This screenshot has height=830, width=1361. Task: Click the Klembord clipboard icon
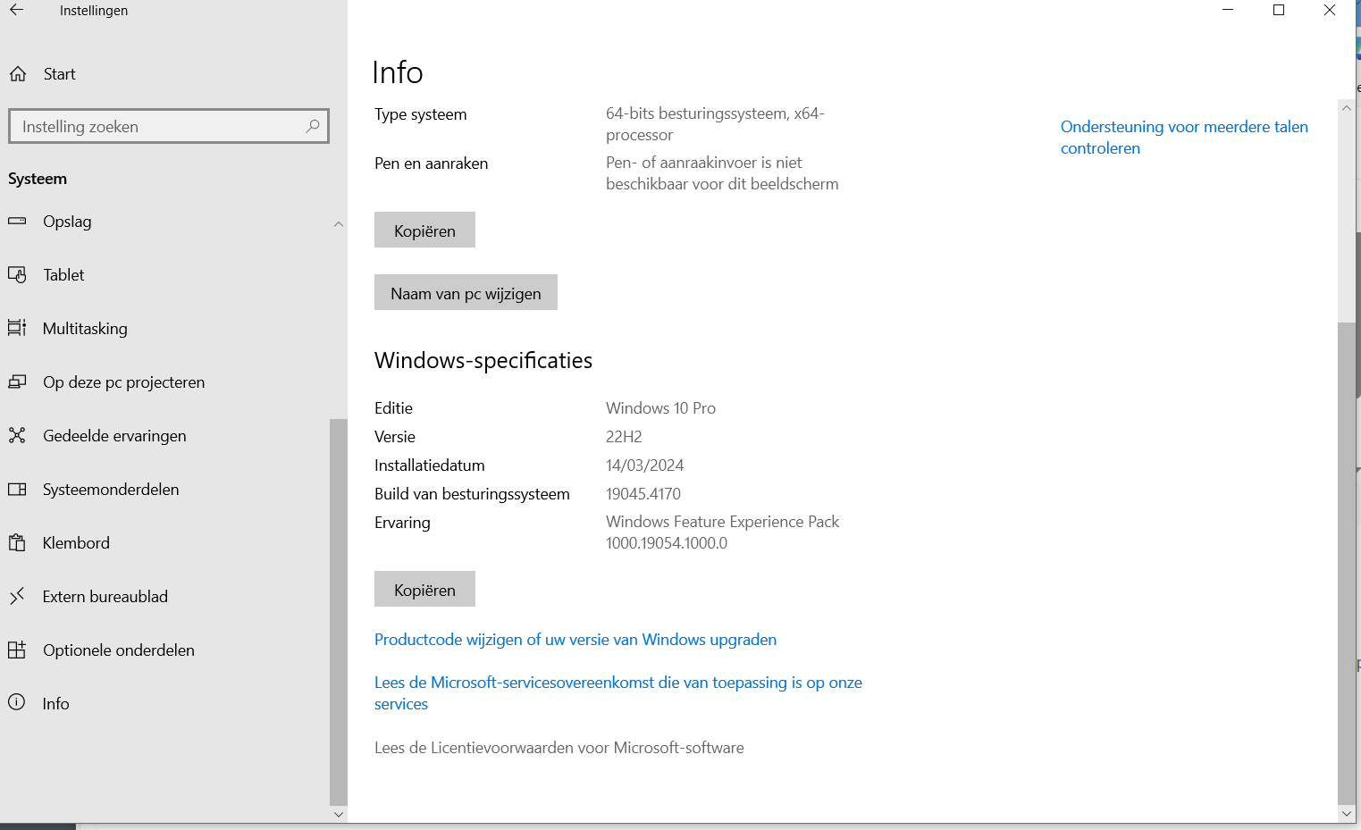click(17, 543)
